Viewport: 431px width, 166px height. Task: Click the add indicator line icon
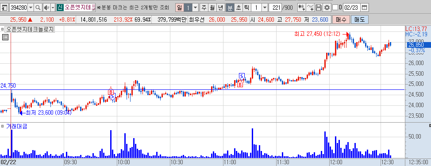click(x=310, y=8)
